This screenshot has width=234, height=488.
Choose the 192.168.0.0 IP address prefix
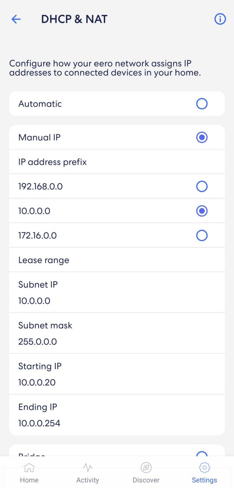pos(202,186)
